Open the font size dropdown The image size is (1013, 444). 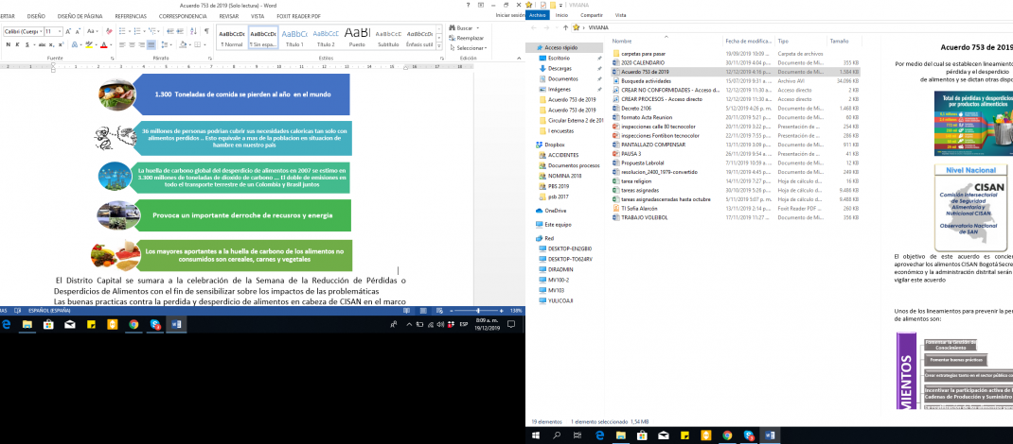coord(61,31)
